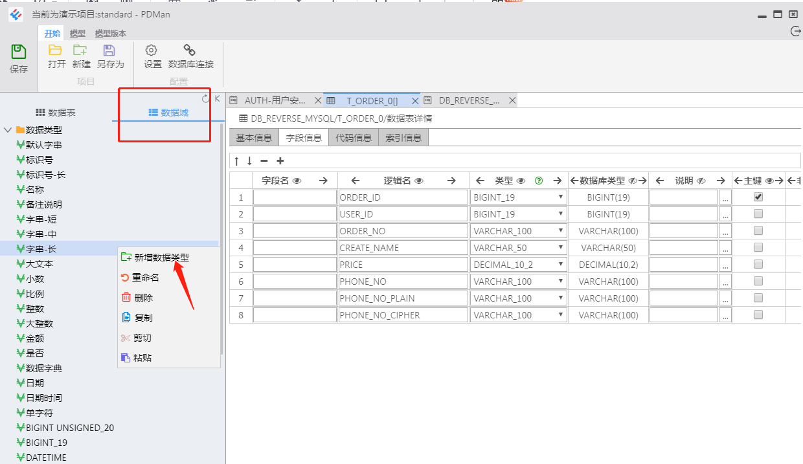Add a field row with plus icon
803x464 pixels.
[280, 160]
